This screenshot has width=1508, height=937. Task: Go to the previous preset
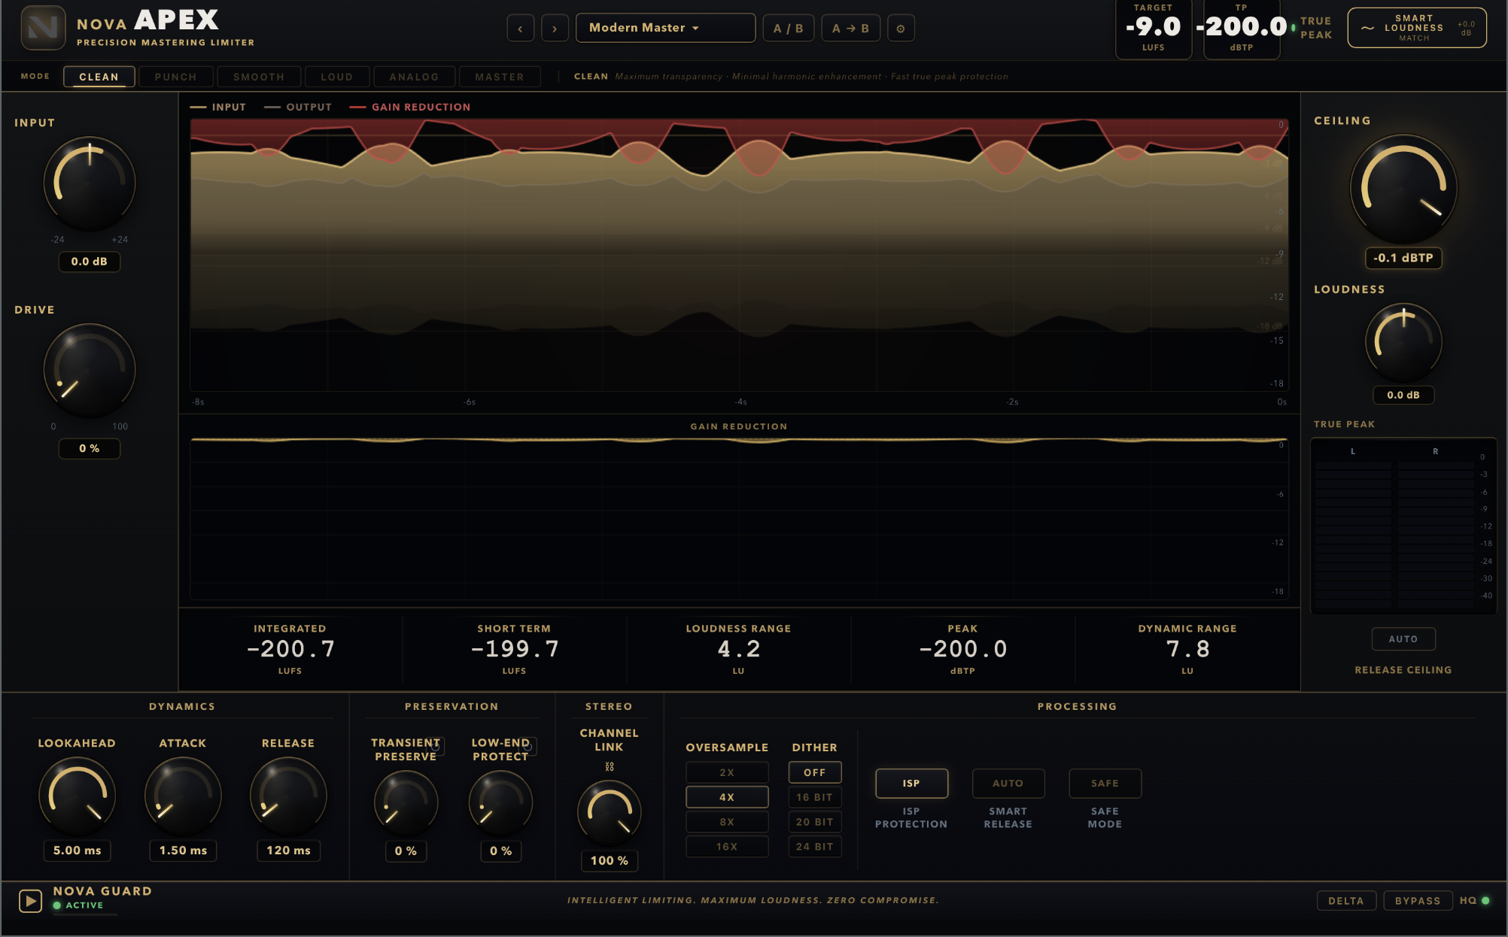[x=520, y=29]
